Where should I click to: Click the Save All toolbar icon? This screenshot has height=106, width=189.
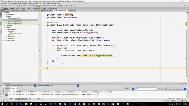click(4, 6)
